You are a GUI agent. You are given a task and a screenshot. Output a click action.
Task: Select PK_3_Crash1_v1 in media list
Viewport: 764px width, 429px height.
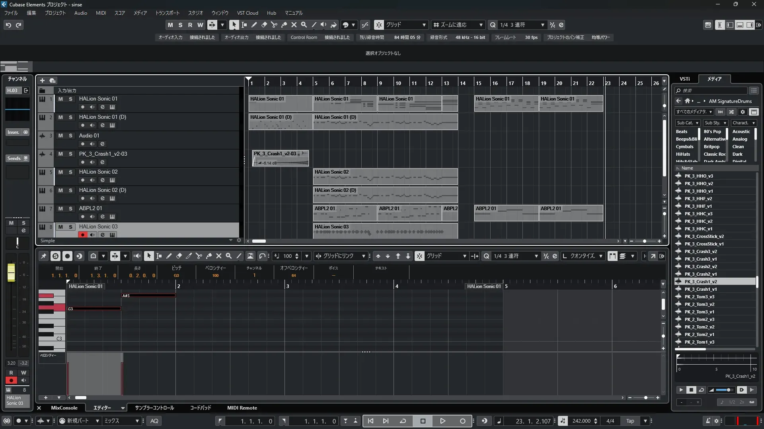[x=700, y=289]
